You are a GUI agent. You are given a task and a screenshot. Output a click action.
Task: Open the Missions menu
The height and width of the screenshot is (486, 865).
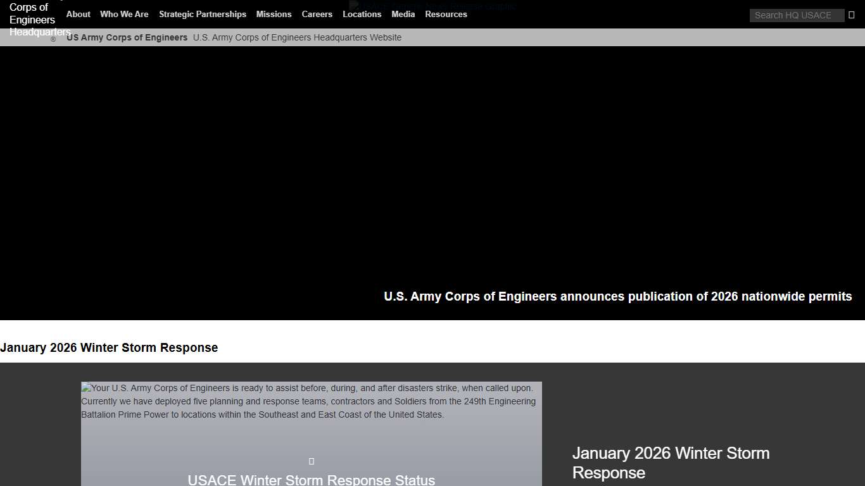point(274,14)
